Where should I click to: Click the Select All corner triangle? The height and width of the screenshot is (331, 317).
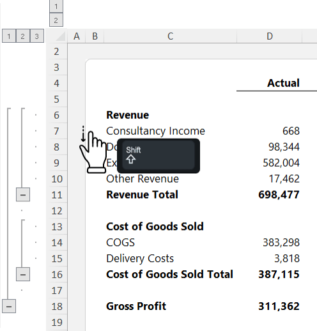(x=61, y=36)
